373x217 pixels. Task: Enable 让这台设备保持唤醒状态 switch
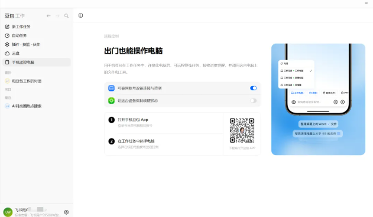[254, 100]
